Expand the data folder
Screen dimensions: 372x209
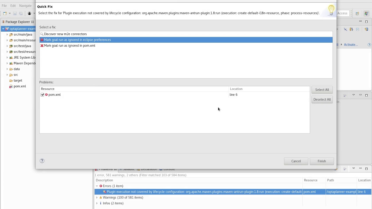(x=7, y=69)
